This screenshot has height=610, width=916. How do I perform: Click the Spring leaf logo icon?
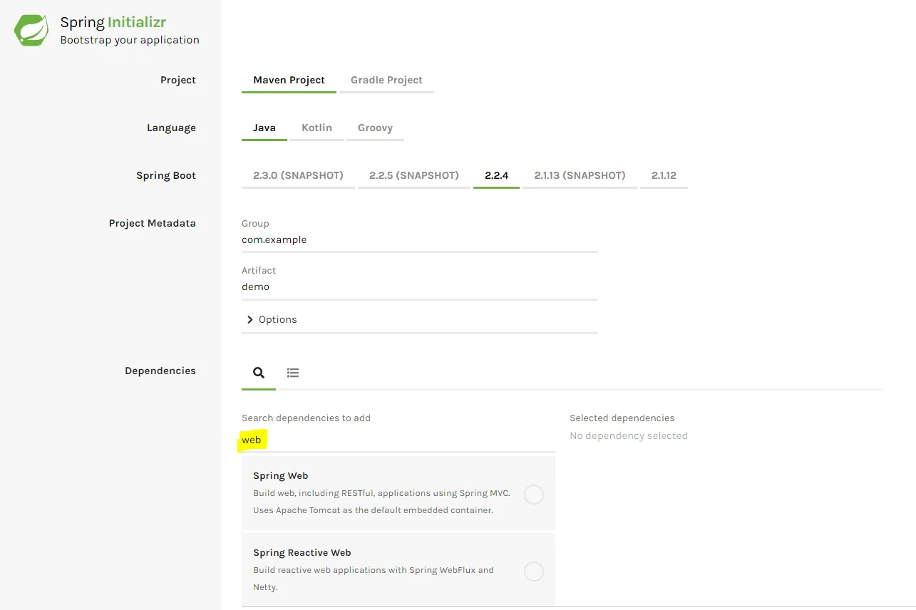pyautogui.click(x=31, y=30)
